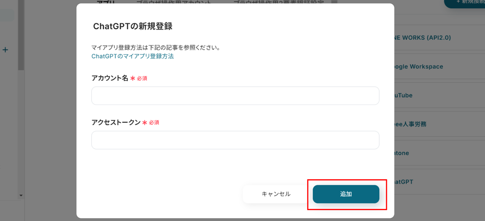The height and width of the screenshot is (221, 485).
Task: Click the left sidebar scrollbar thumb
Action: pyautogui.click(x=21, y=35)
